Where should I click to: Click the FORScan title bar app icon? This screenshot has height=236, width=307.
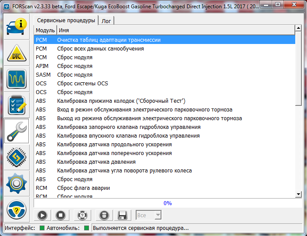pos(7,7)
